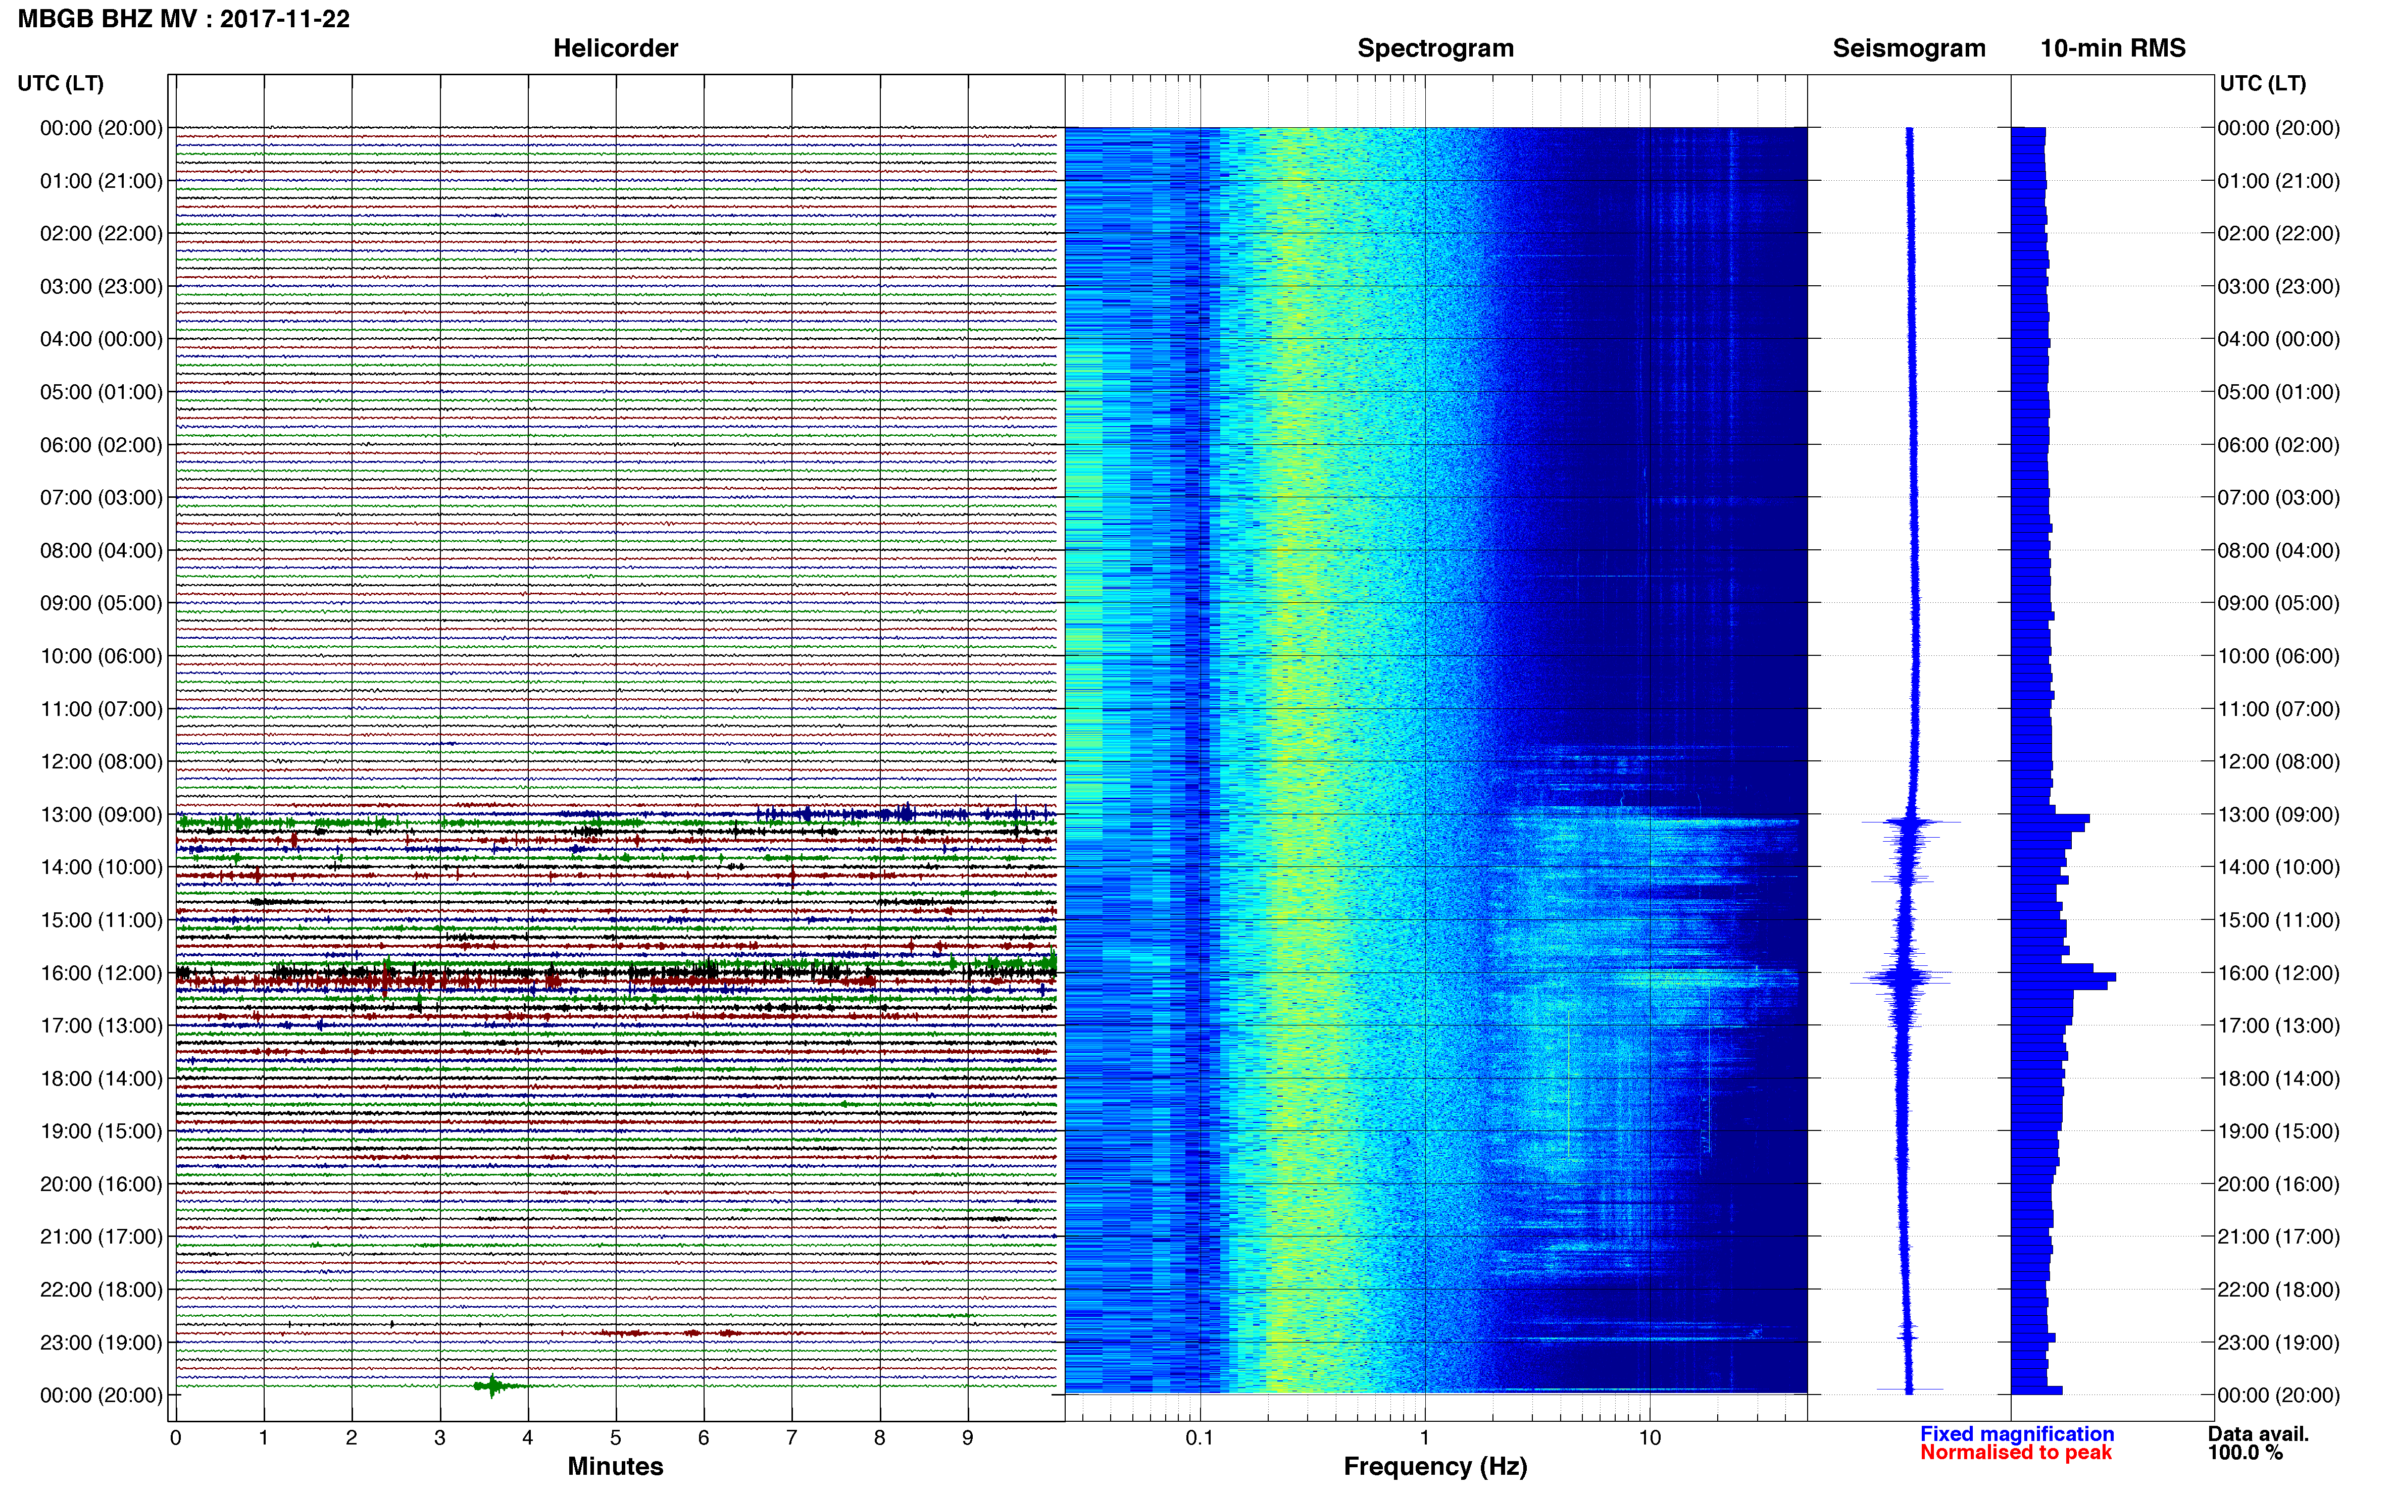Click '17:00 (13:00)' on the RMS-side time axis

point(2278,1026)
